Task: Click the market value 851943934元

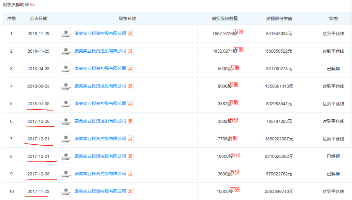Action: pos(279,33)
